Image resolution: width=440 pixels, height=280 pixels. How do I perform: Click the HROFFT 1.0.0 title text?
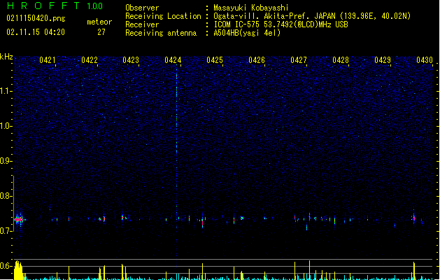pos(55,6)
